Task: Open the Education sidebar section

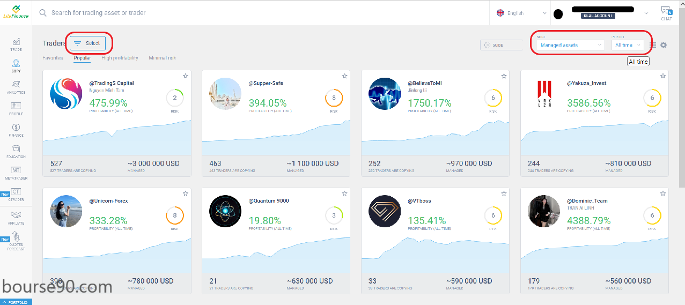Action: pos(16,151)
